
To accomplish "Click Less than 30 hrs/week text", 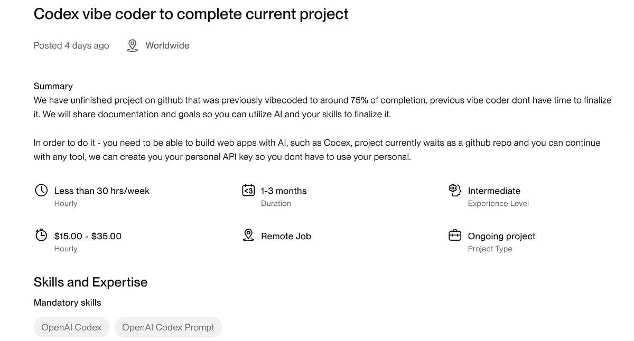I will (x=102, y=191).
